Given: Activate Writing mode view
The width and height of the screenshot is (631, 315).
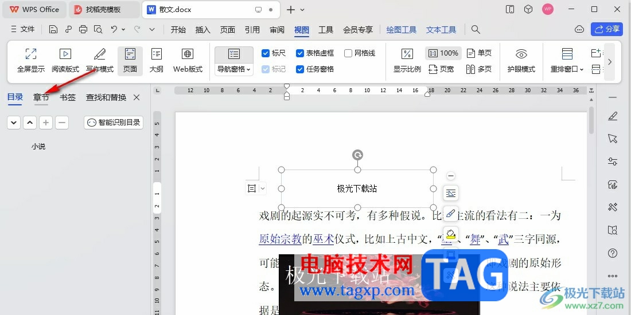Looking at the screenshot, I should [100, 61].
